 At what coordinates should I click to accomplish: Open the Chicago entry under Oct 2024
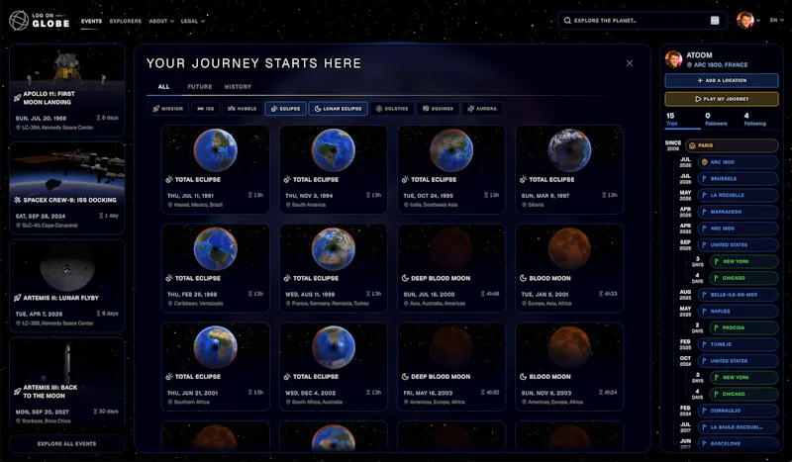click(x=743, y=394)
